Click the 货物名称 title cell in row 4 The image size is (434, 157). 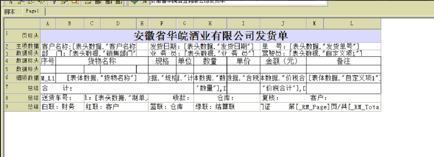[102, 61]
